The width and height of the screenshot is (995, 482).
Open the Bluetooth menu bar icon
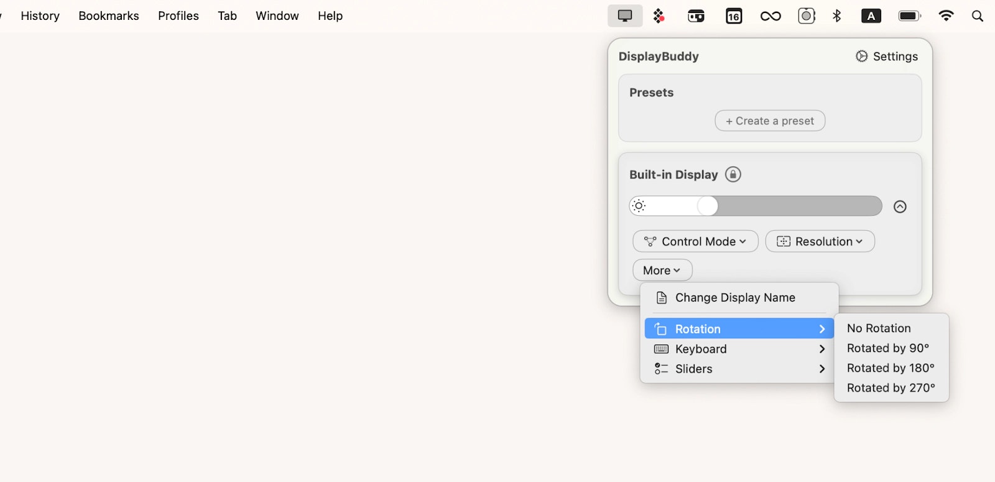click(x=837, y=16)
